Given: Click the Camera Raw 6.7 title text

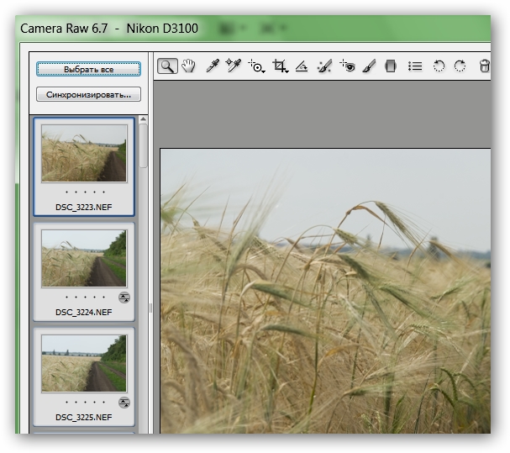Looking at the screenshot, I should (64, 29).
